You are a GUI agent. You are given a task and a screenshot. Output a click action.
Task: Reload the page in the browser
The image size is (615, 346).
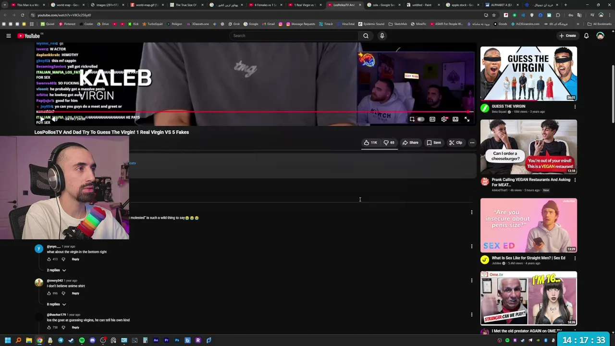[x=22, y=15]
